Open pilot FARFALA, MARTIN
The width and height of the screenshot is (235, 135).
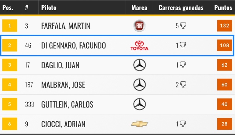coord(65,26)
